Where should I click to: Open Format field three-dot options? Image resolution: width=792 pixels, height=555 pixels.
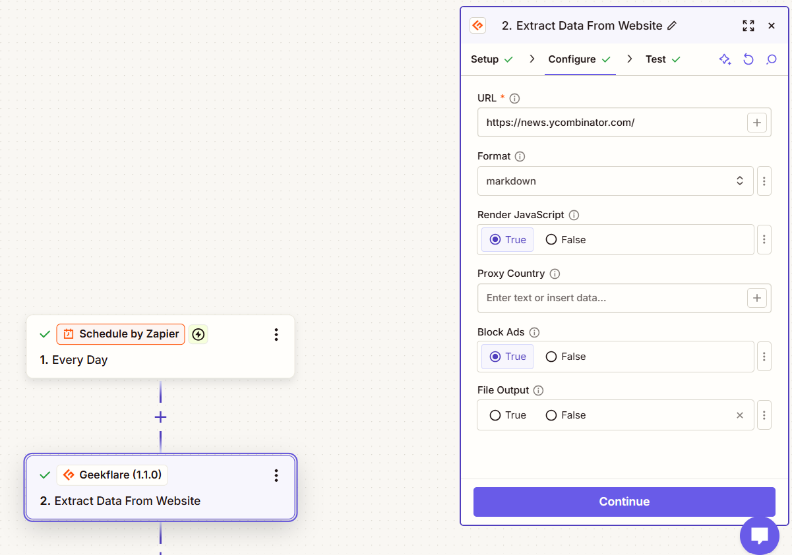coord(764,181)
